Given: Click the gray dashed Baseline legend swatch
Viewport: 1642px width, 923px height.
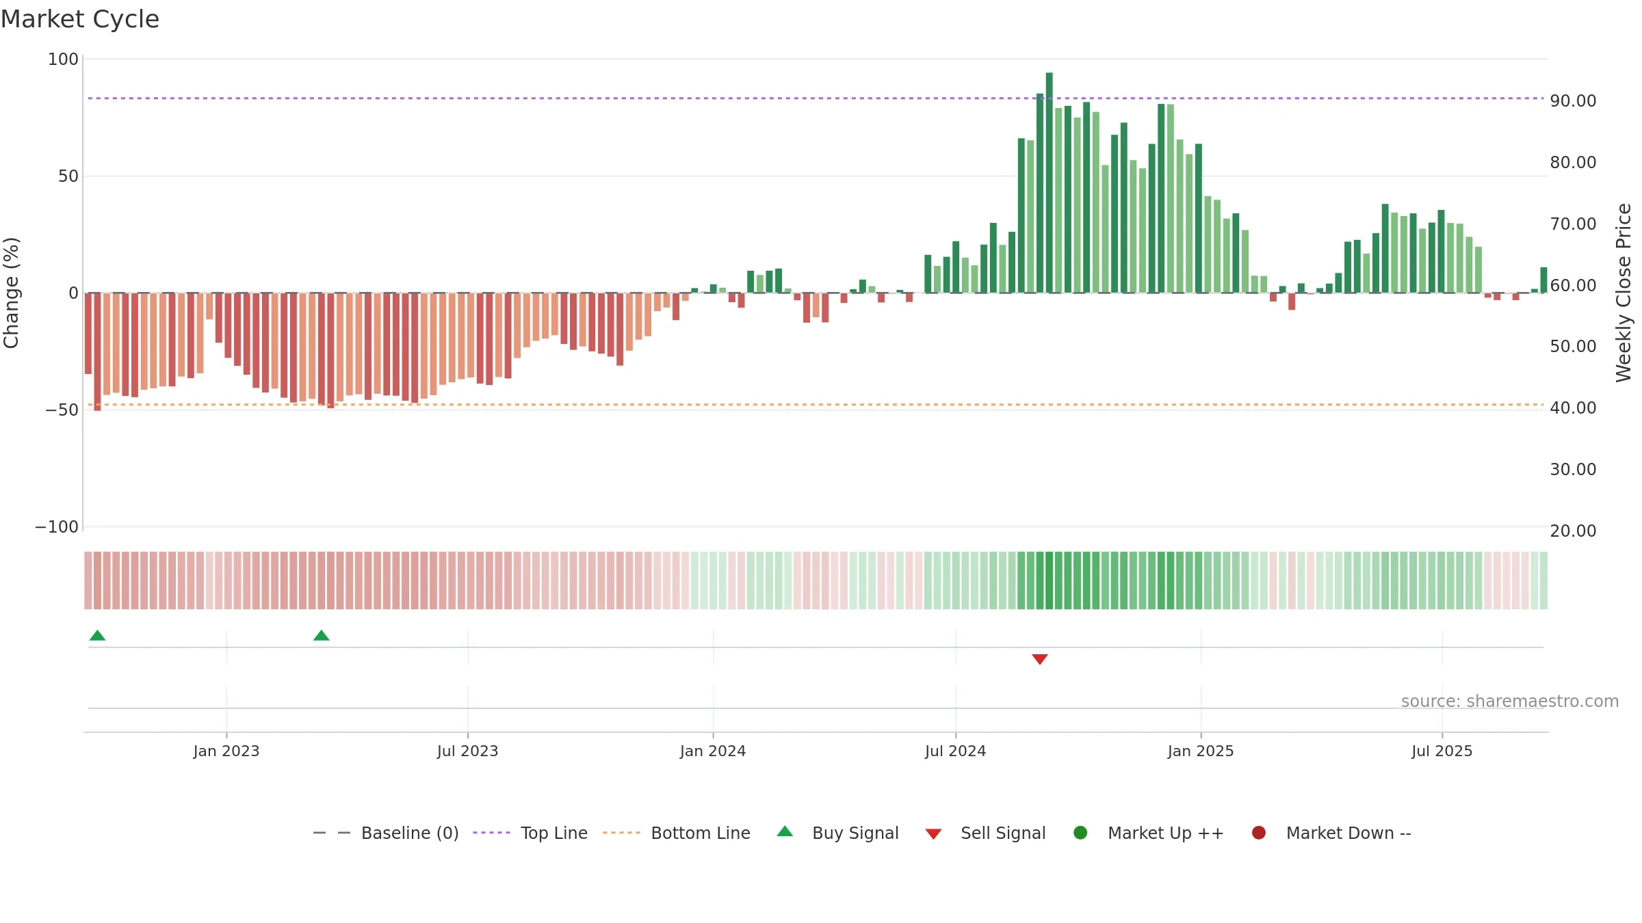Looking at the screenshot, I should coord(332,833).
